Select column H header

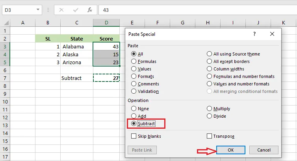coord(208,23)
